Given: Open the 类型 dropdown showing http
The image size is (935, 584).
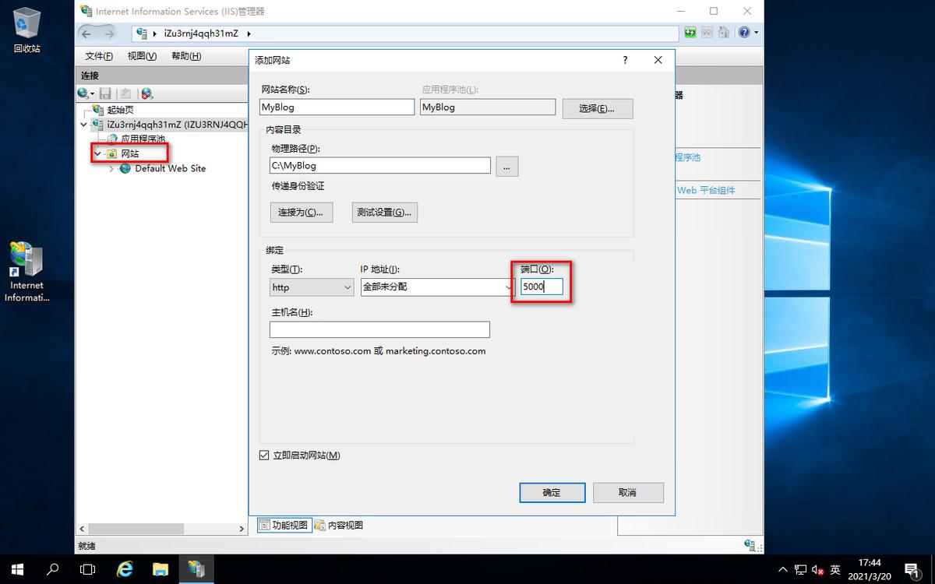Looking at the screenshot, I should point(312,287).
